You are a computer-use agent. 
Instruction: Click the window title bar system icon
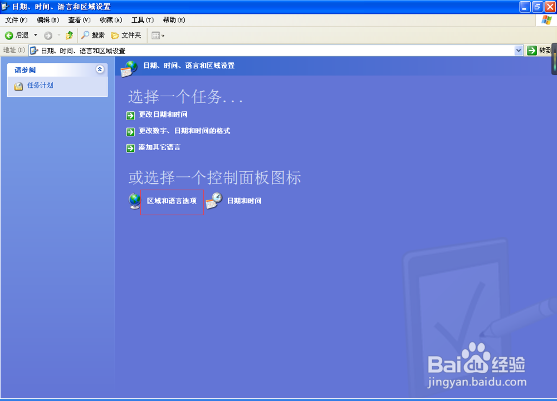click(5, 6)
